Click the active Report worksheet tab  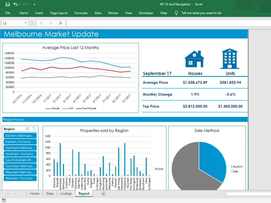84,194
